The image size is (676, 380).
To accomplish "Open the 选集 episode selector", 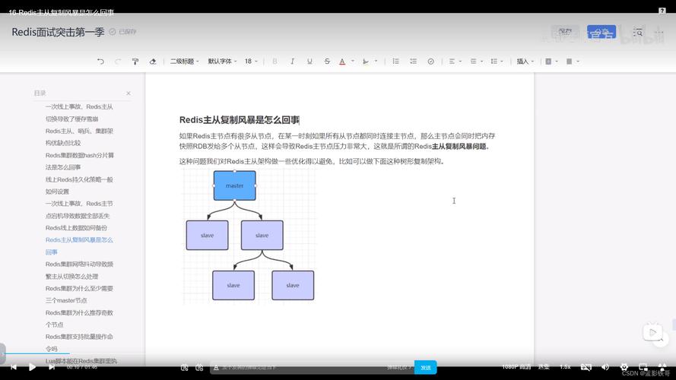I will click(544, 367).
